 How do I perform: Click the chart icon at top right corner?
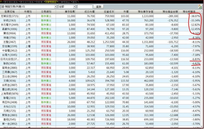(x=200, y=6)
